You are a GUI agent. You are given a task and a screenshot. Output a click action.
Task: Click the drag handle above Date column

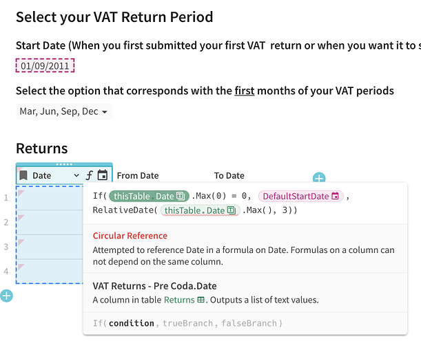(63, 164)
